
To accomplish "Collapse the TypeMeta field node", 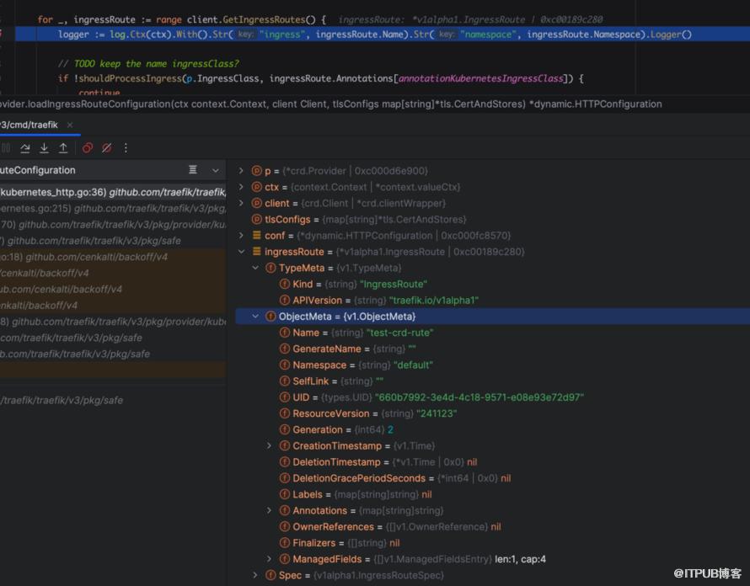I will 255,268.
